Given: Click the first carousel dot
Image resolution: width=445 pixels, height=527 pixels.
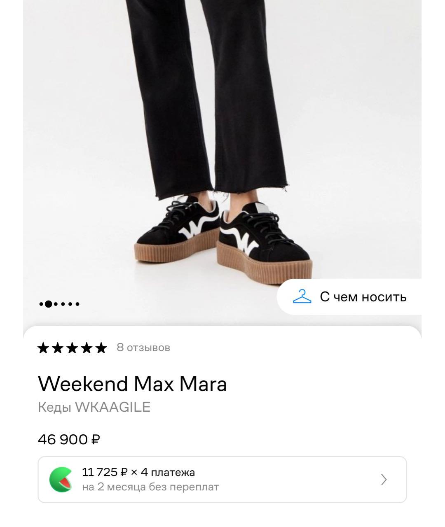Looking at the screenshot, I should click(x=41, y=304).
